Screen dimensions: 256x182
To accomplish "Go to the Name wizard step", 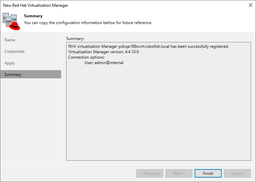I will [x=10, y=40].
